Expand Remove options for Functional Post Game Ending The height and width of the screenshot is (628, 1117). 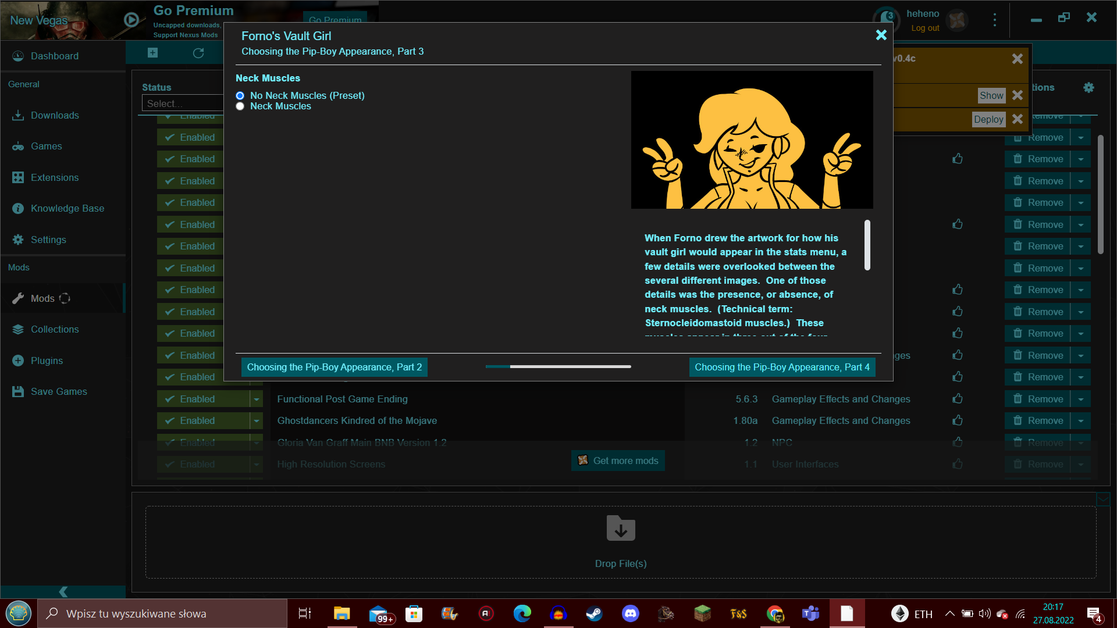coord(1081,399)
